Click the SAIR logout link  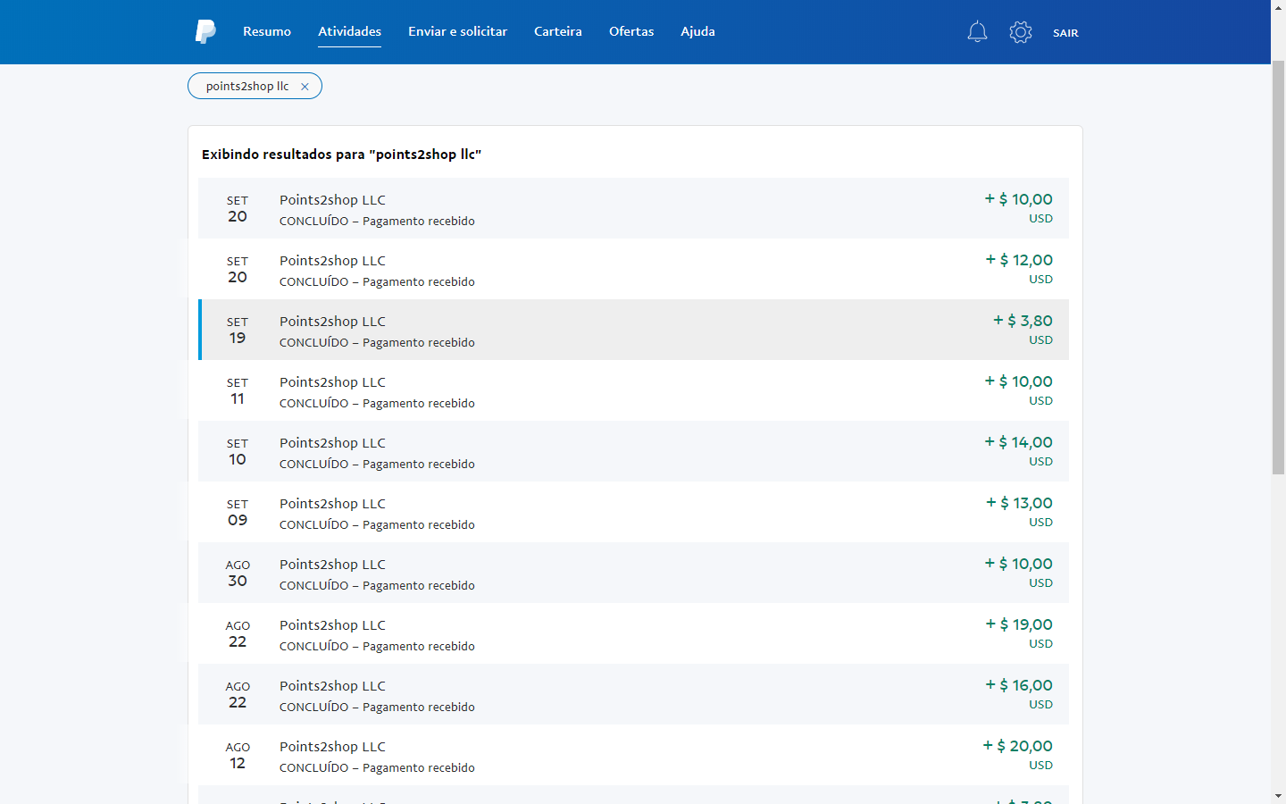pos(1065,33)
